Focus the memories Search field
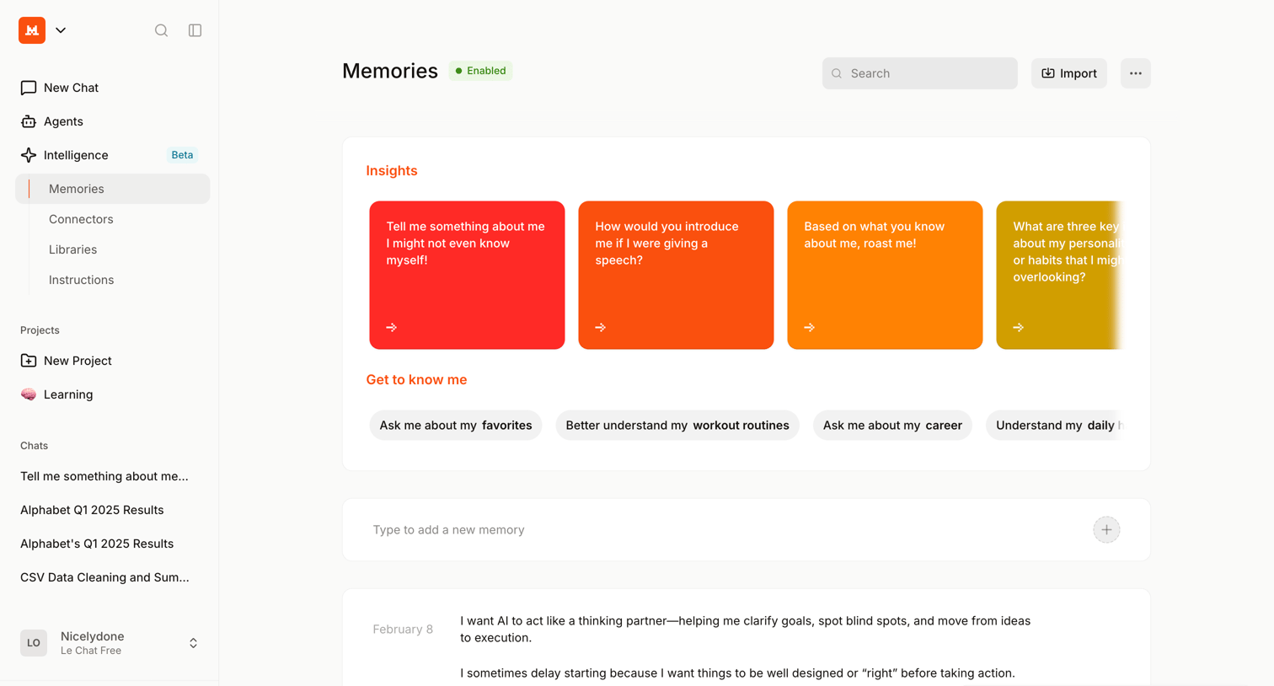This screenshot has height=686, width=1274. pos(919,73)
